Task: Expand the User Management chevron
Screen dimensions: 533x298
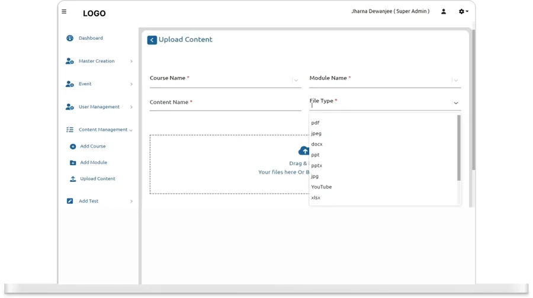Action: (131, 107)
